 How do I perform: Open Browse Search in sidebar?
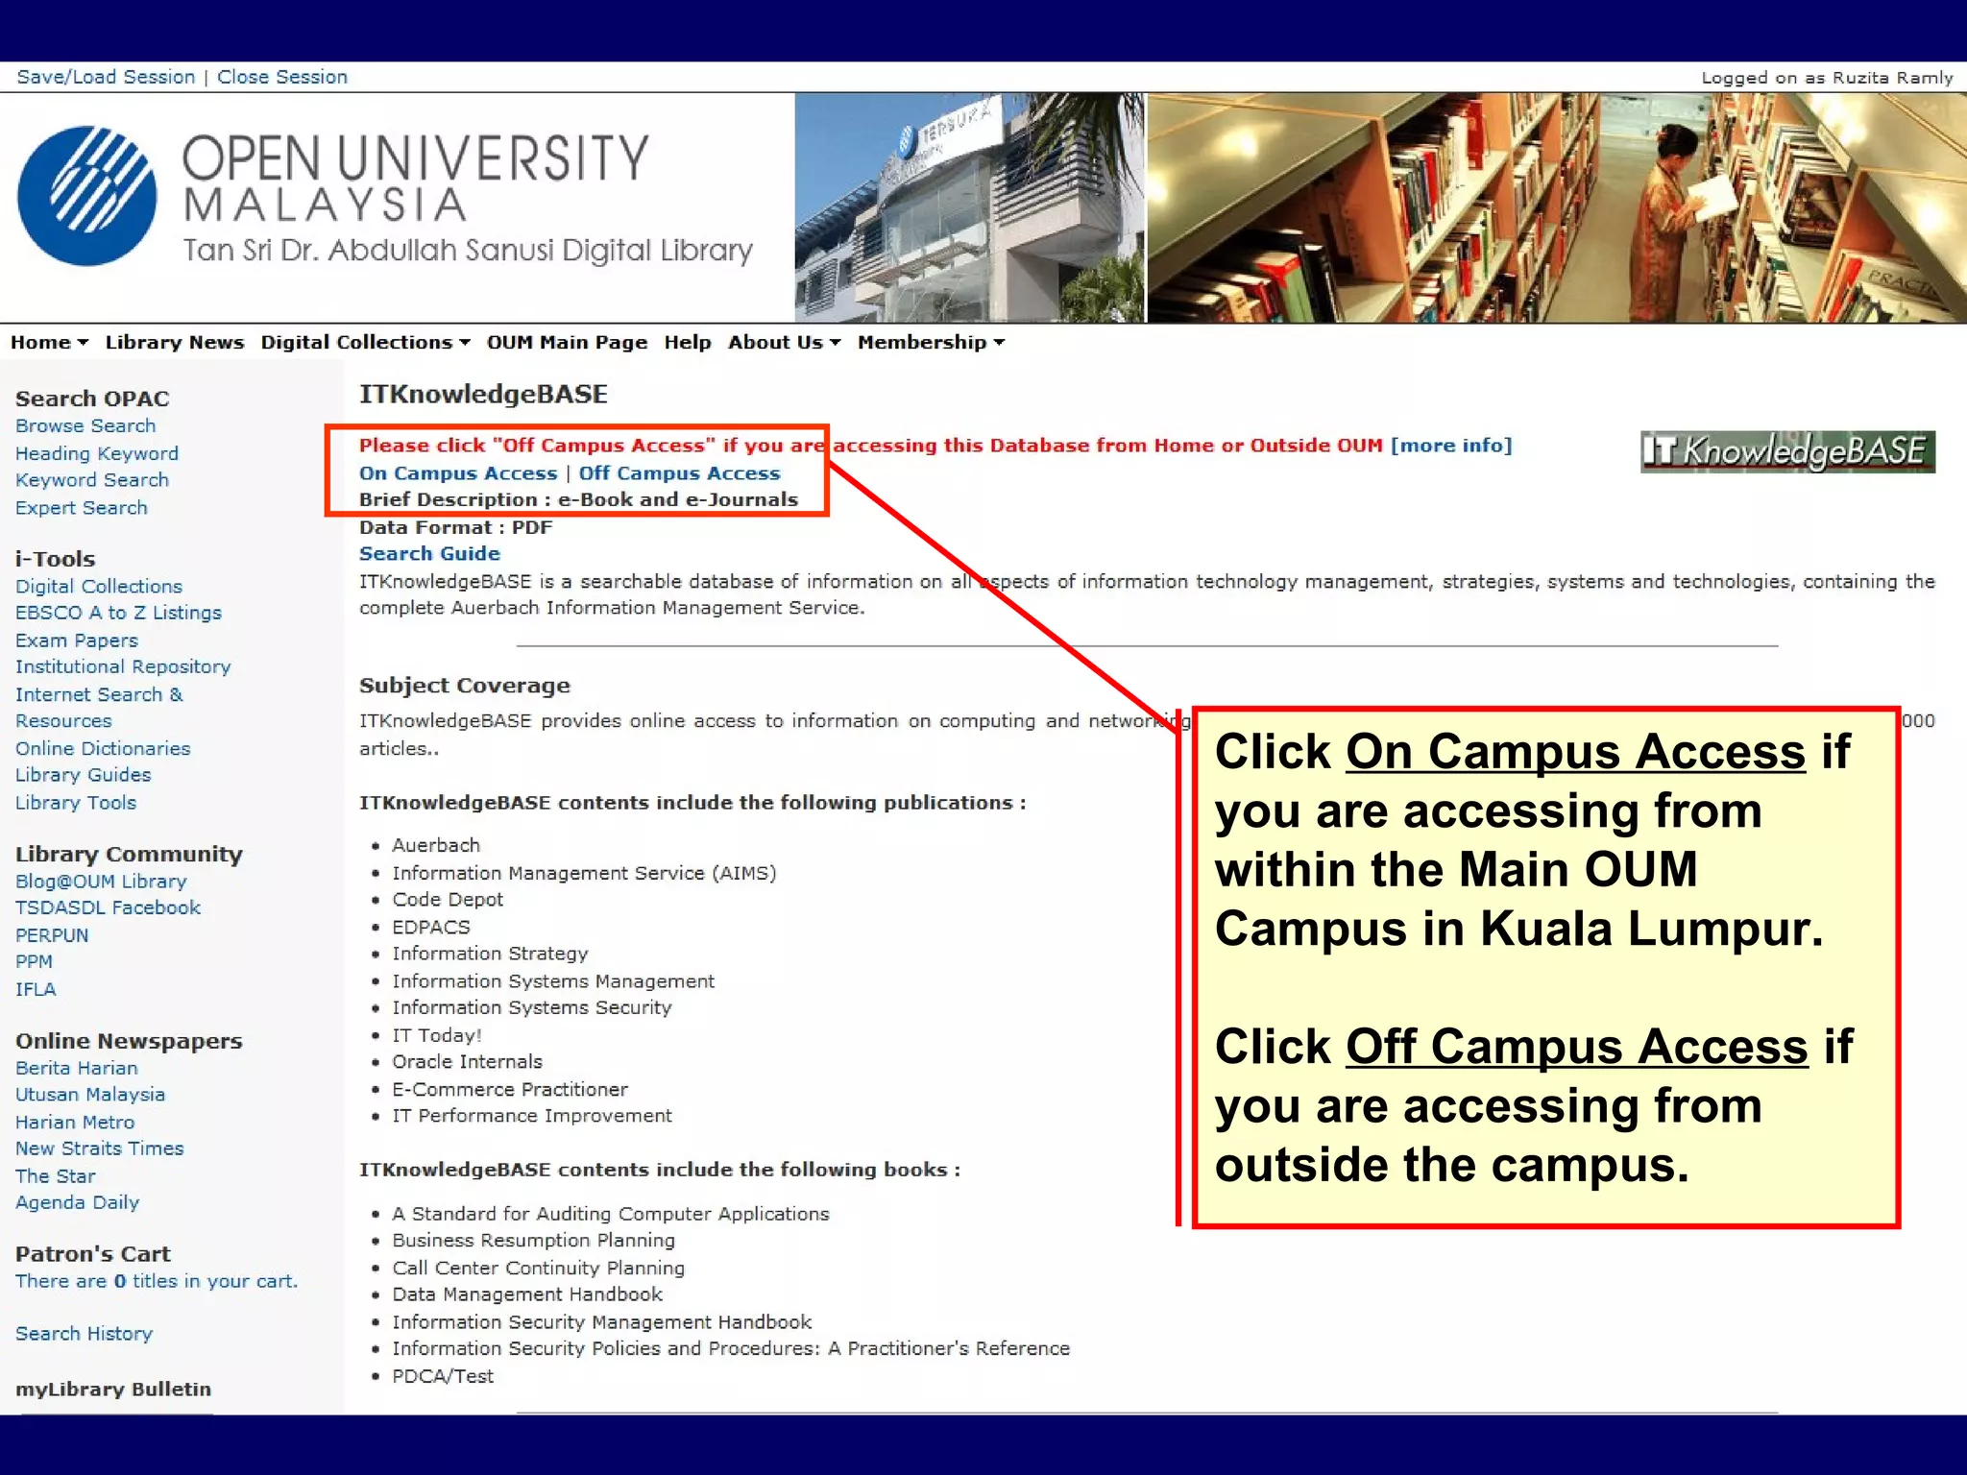click(x=85, y=425)
